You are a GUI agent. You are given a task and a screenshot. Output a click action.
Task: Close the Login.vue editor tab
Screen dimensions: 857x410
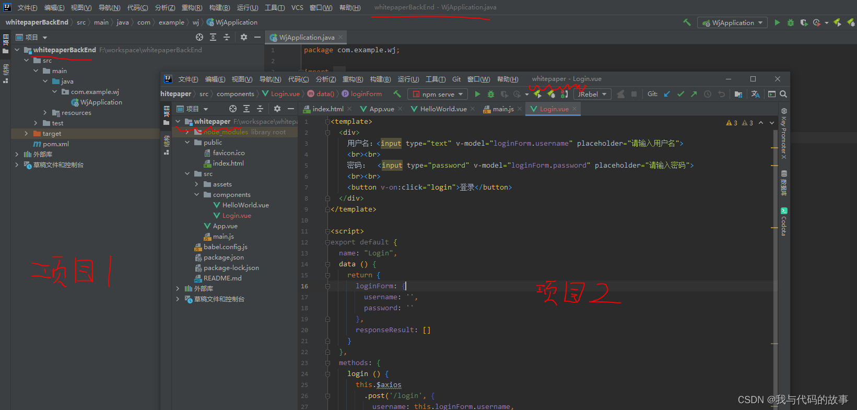point(574,109)
